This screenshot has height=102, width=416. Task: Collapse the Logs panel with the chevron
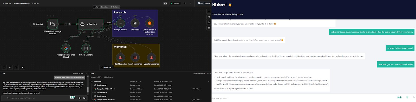(x=211, y=74)
